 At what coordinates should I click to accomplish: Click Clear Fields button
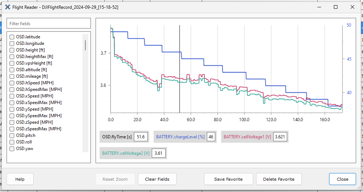pos(157,179)
